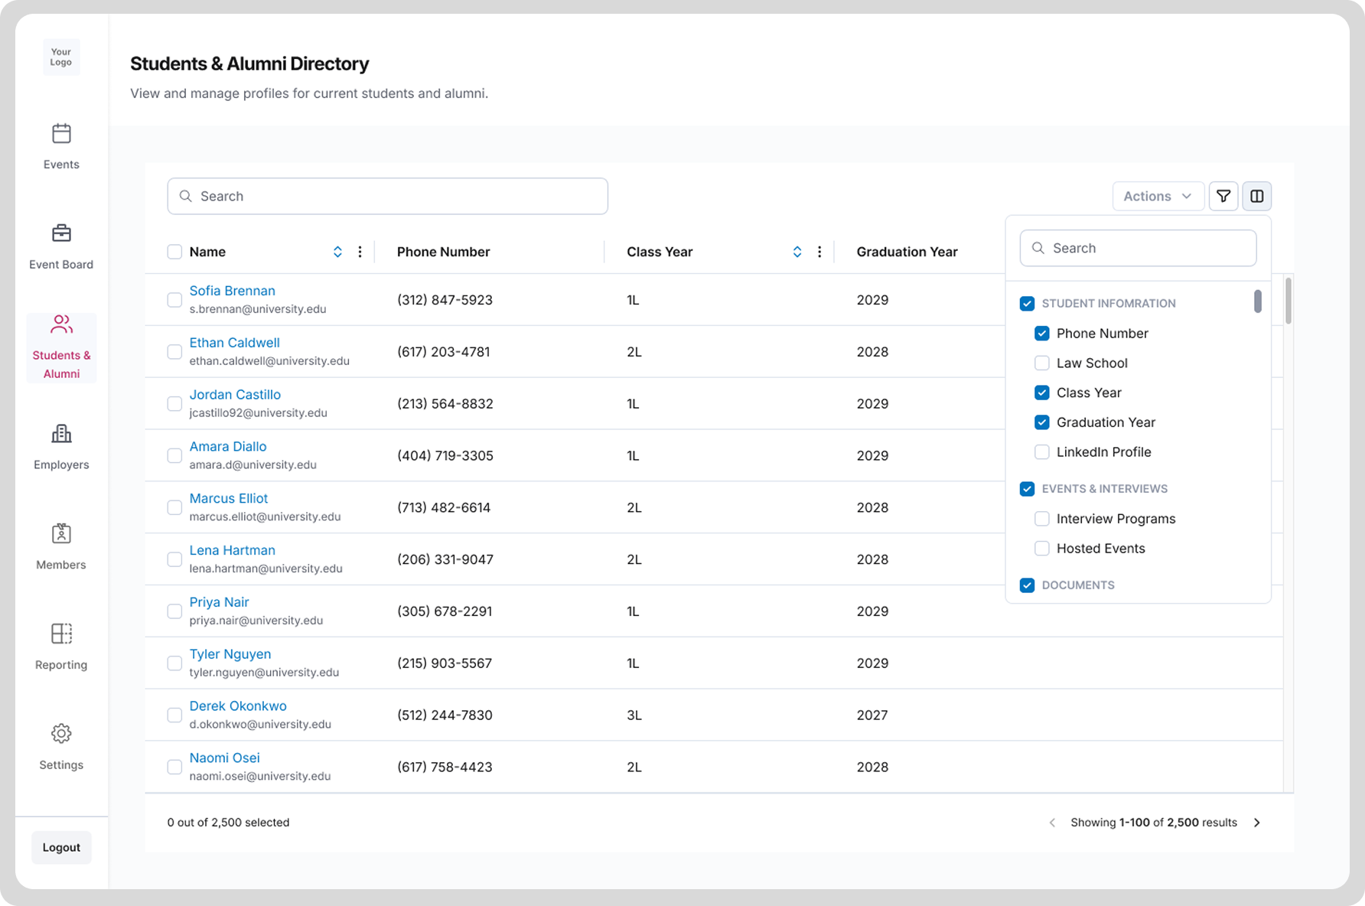This screenshot has width=1365, height=906.
Task: Open Events calendar icon in sidebar
Action: coord(61,134)
